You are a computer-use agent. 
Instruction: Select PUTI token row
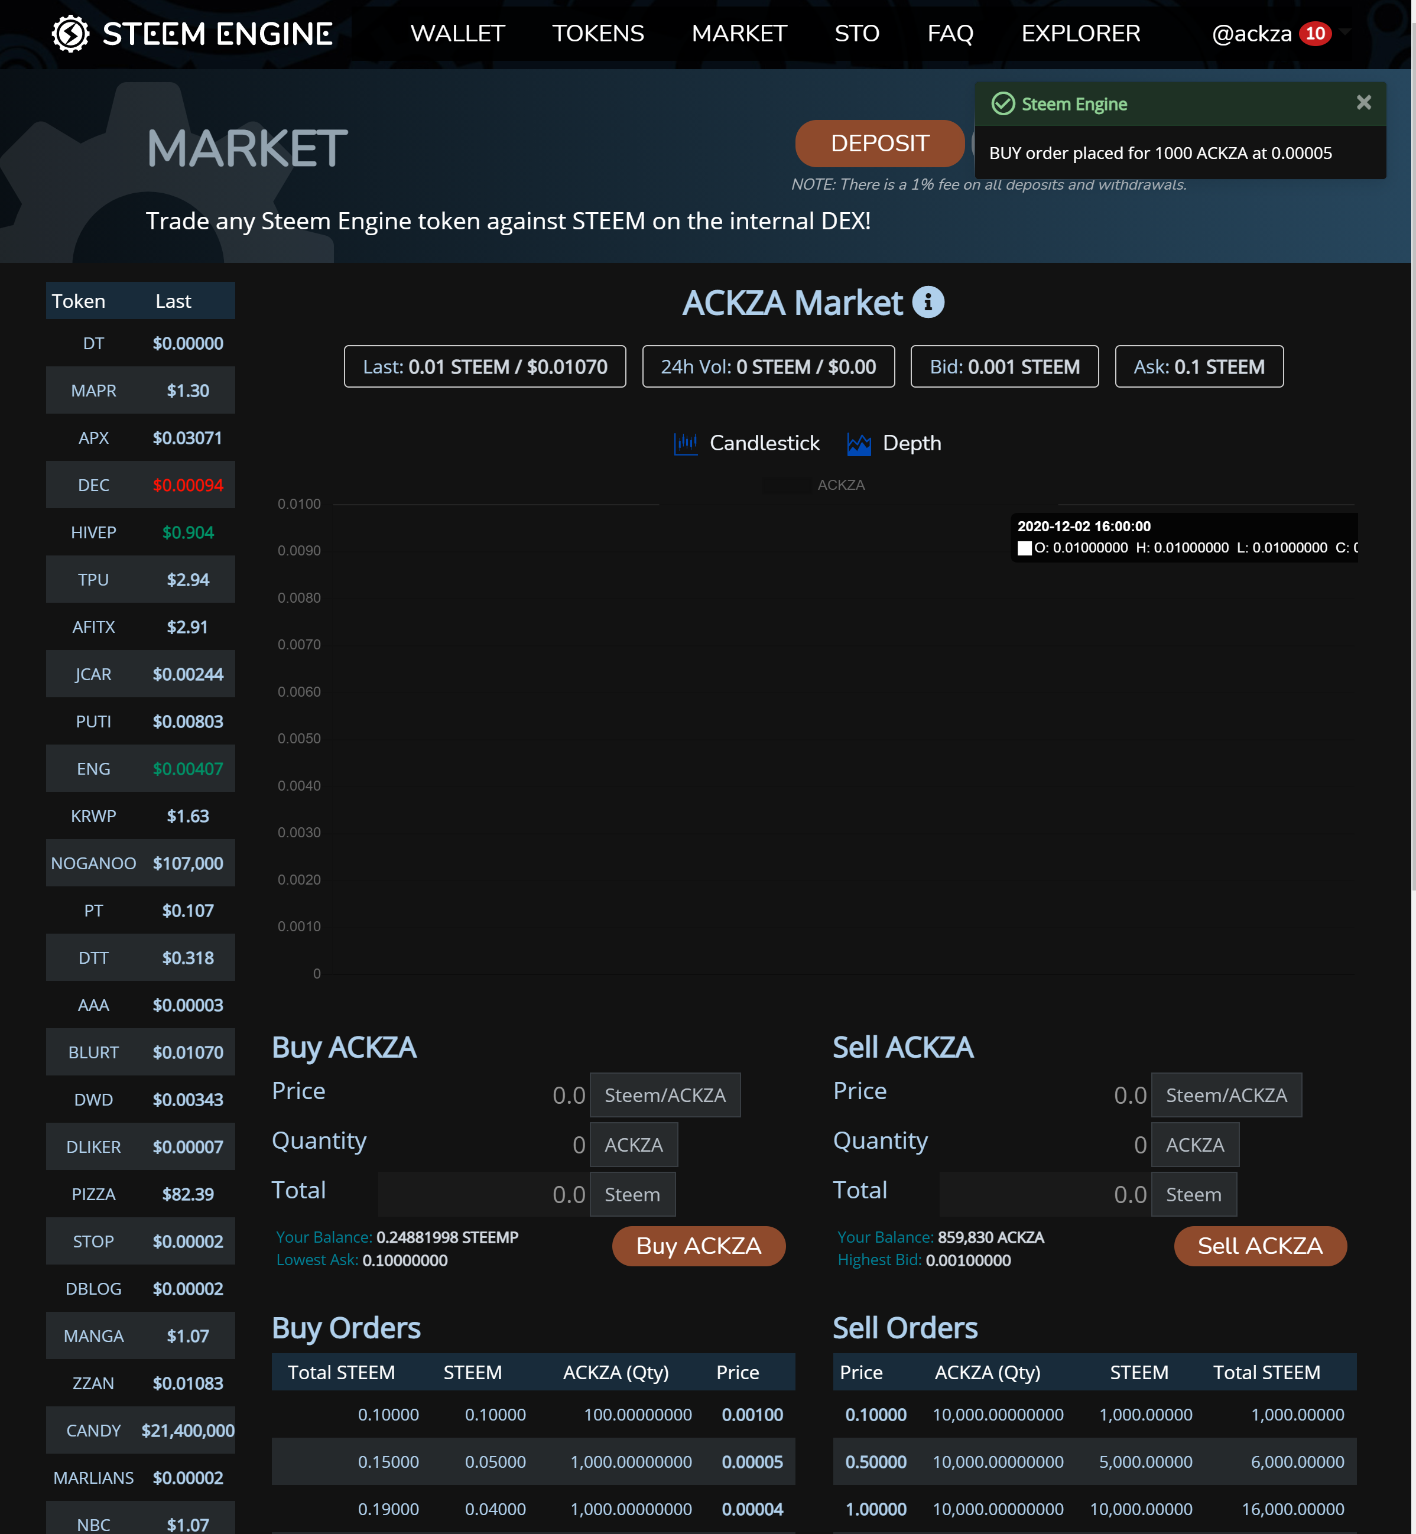pos(140,721)
